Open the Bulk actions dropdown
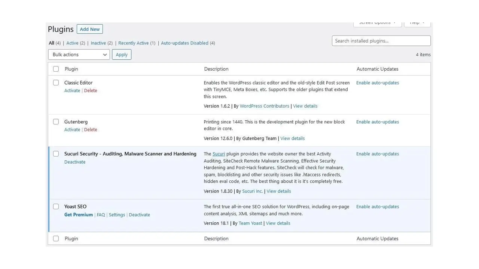This screenshot has width=479, height=269. coord(79,55)
